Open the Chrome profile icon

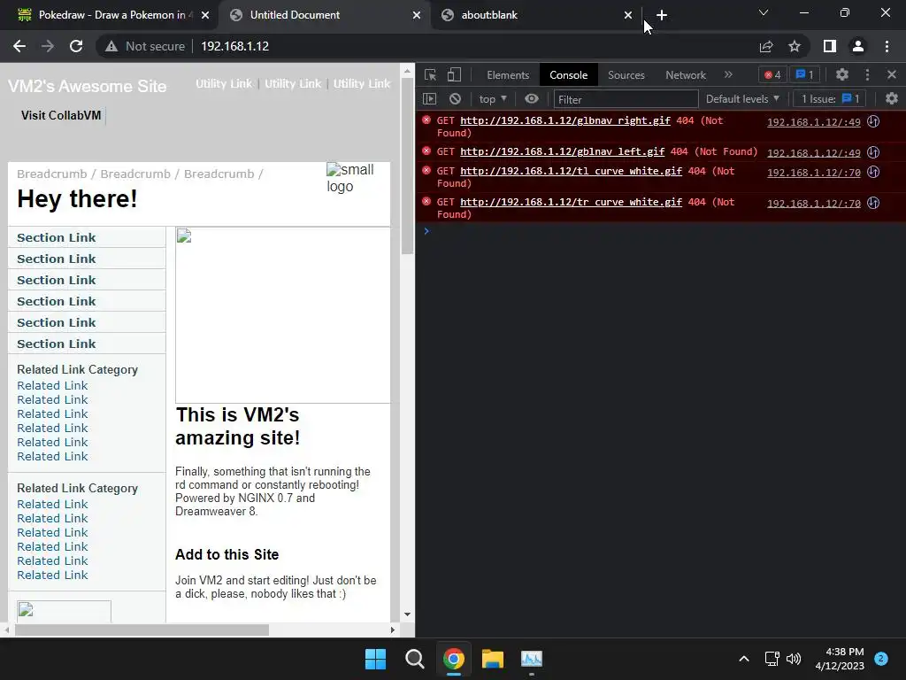point(858,46)
